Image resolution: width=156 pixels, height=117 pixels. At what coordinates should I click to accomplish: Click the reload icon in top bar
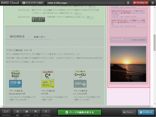[x=128, y=3]
